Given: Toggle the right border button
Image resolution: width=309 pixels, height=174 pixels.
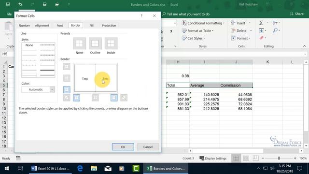Looking at the screenshot, I should point(114,98).
